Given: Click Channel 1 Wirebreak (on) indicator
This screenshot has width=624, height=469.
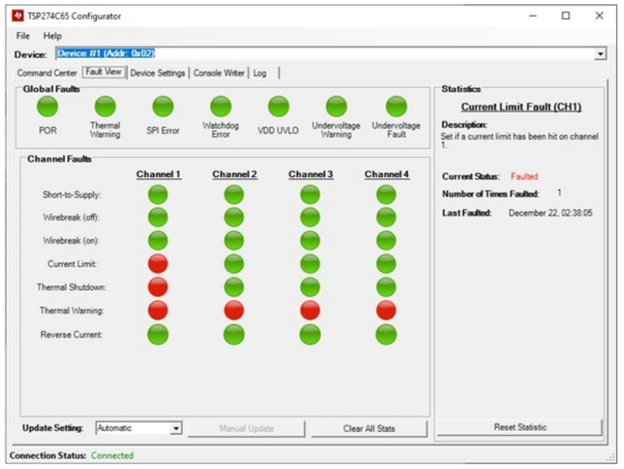Looking at the screenshot, I should click(158, 240).
